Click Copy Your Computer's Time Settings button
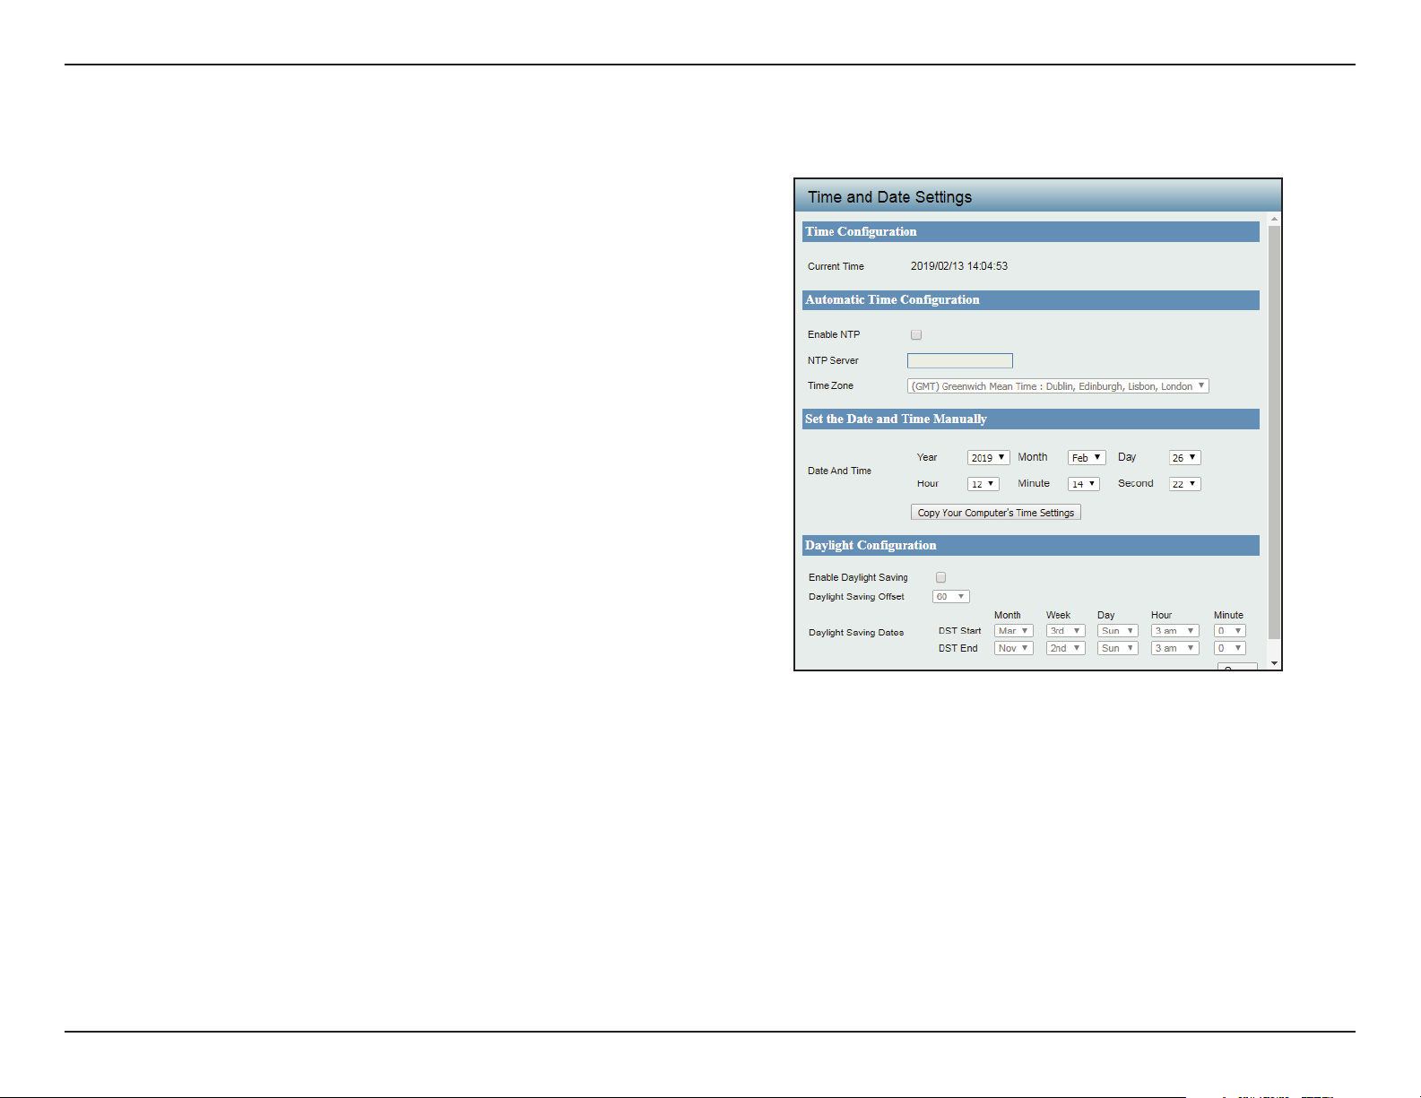Image resolution: width=1421 pixels, height=1098 pixels. 996,513
